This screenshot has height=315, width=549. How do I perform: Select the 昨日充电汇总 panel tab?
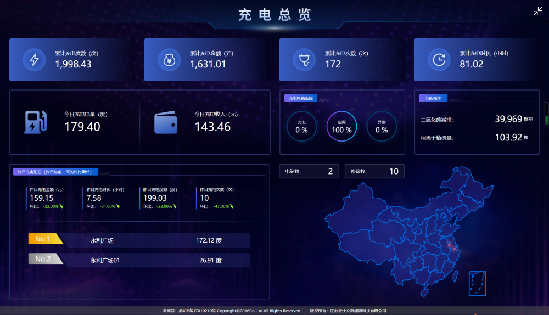pos(55,172)
